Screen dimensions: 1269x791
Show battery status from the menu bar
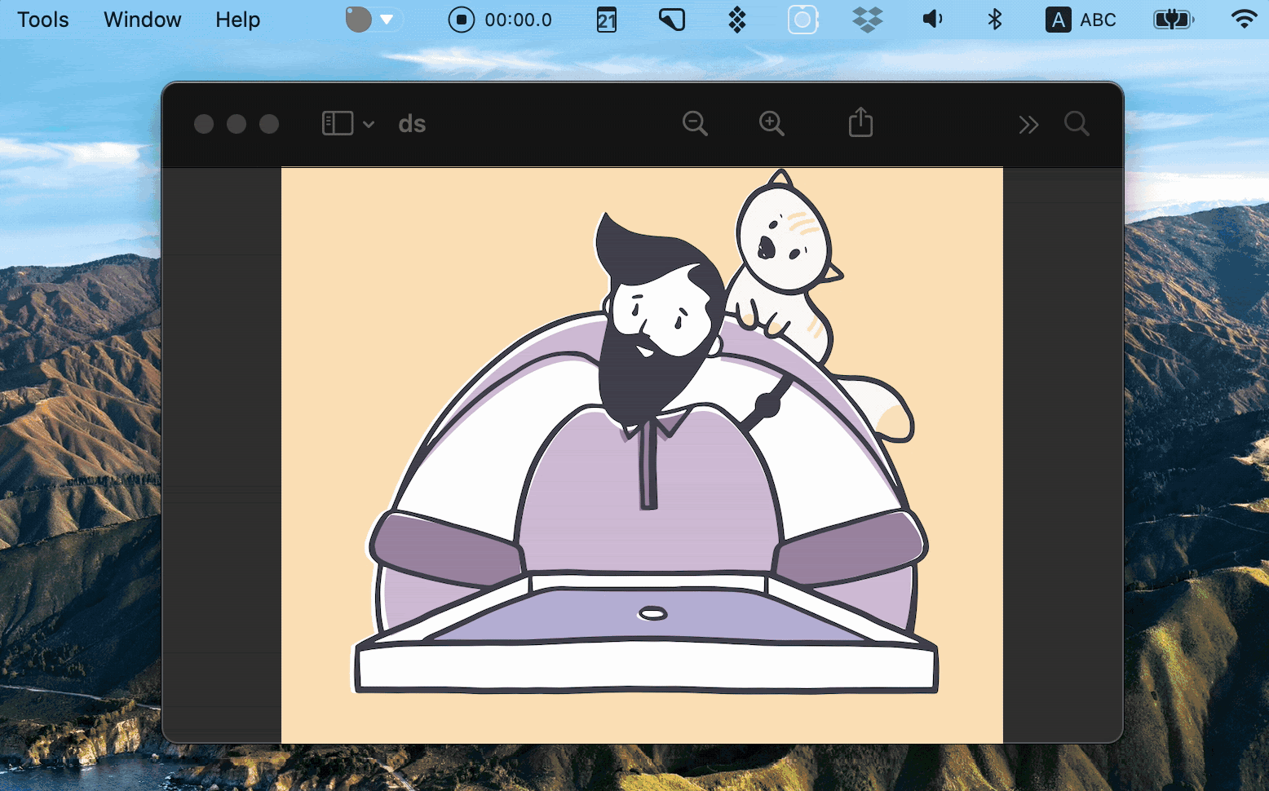(x=1174, y=20)
